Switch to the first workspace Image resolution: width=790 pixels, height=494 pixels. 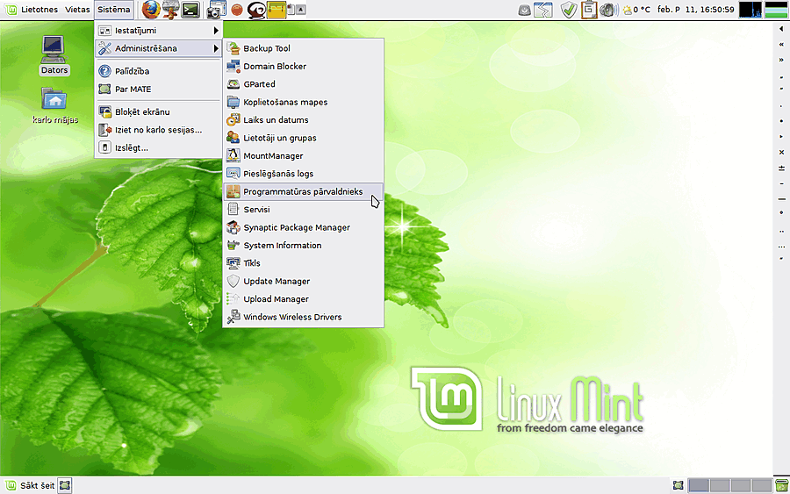coord(699,485)
